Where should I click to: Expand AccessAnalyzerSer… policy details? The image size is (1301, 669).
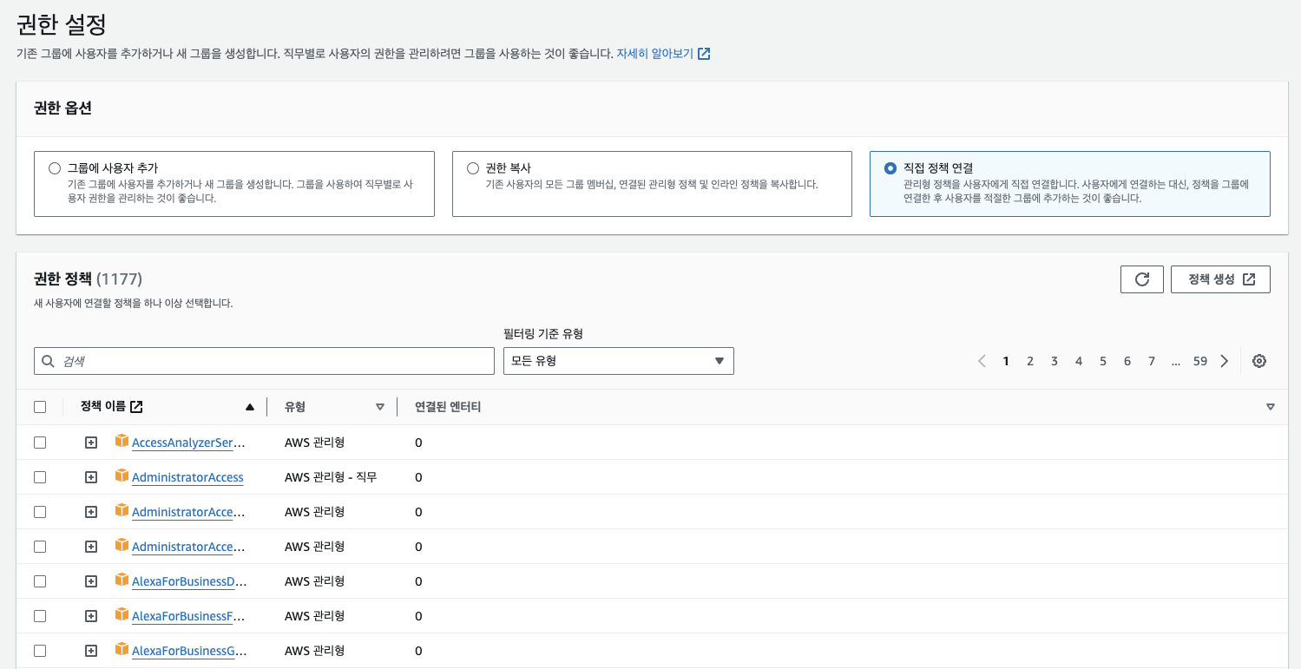[91, 443]
